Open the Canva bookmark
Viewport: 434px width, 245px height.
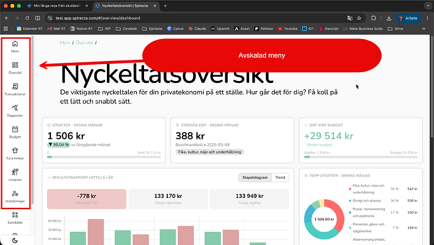pyautogui.click(x=175, y=28)
